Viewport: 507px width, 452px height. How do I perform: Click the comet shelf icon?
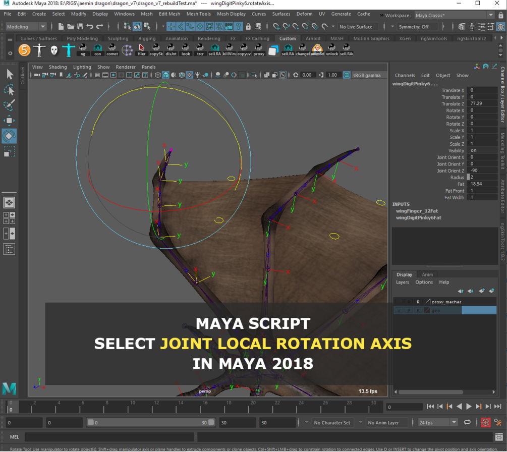(x=111, y=50)
